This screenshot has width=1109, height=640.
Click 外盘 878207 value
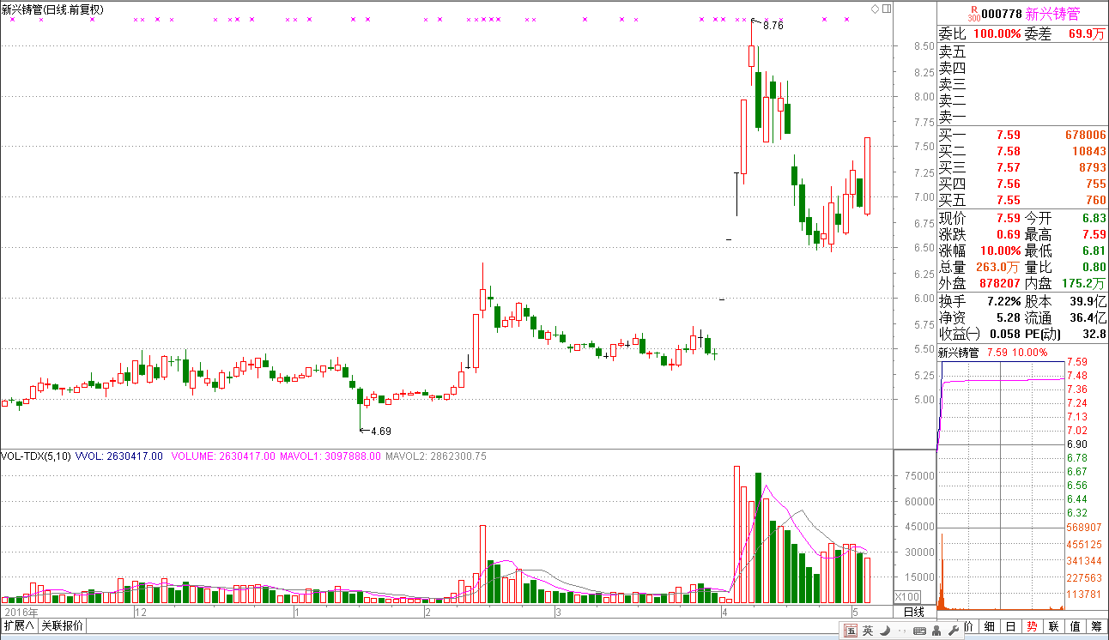1000,283
